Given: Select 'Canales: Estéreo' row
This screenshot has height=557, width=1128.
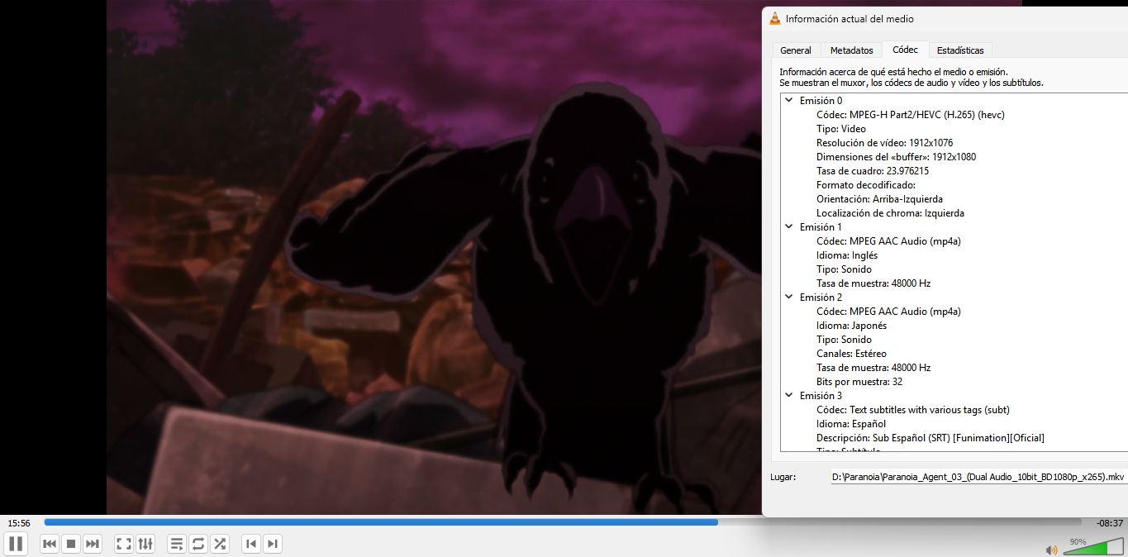Looking at the screenshot, I should point(851,354).
